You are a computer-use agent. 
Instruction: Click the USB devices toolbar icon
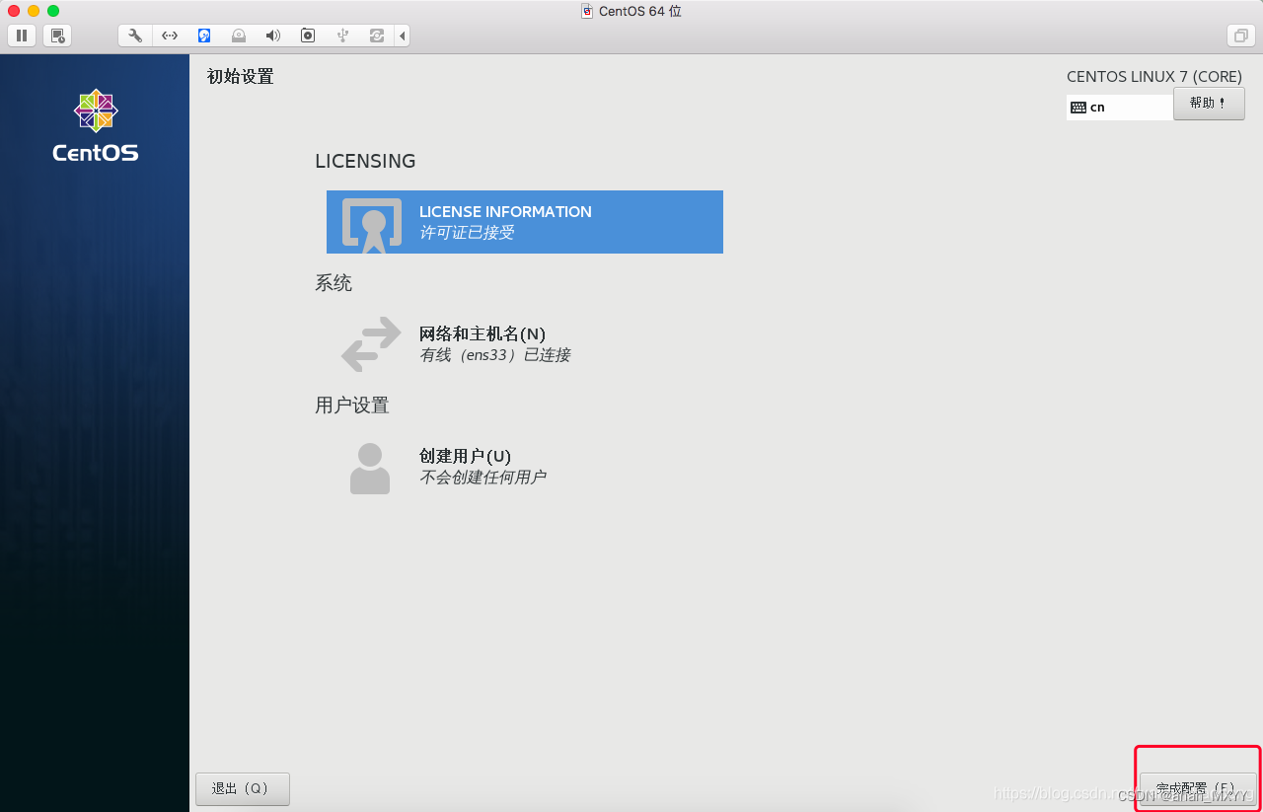coord(341,36)
